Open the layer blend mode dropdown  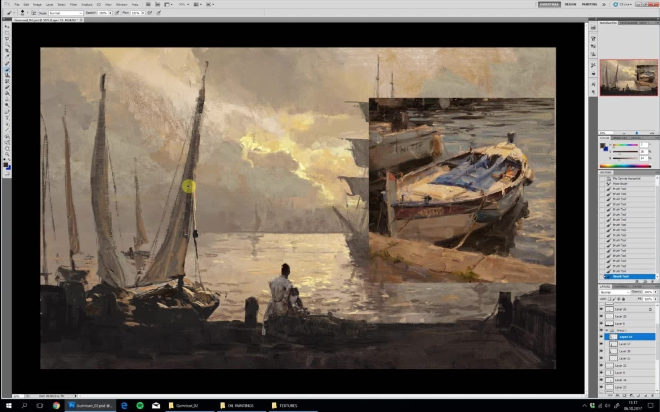pos(615,292)
